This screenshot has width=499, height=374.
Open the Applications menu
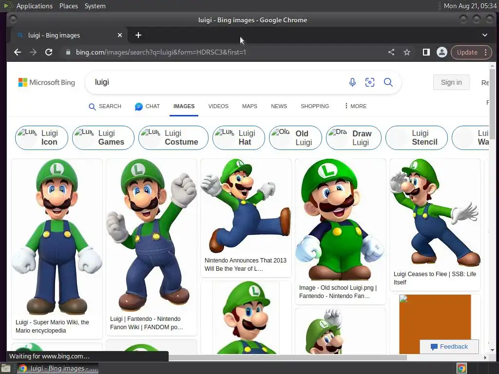point(35,6)
